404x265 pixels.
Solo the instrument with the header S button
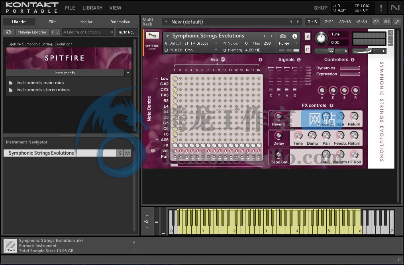[x=308, y=37]
